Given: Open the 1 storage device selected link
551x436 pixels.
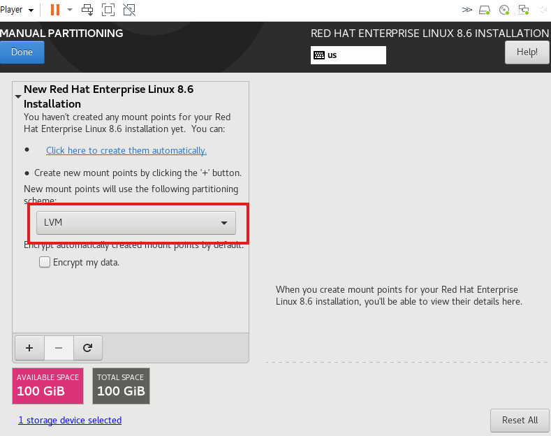Looking at the screenshot, I should [70, 420].
